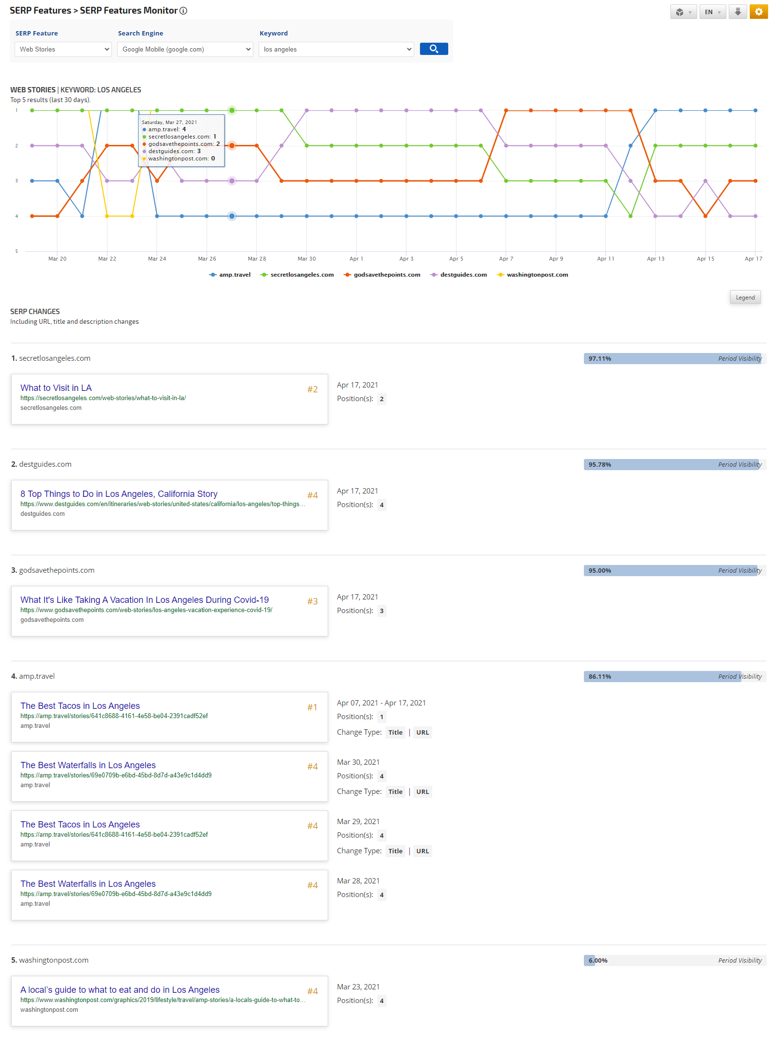Screen dimensions: 773x1039
Task: Open the 'What to Visit in LA' link
Action: 56,388
